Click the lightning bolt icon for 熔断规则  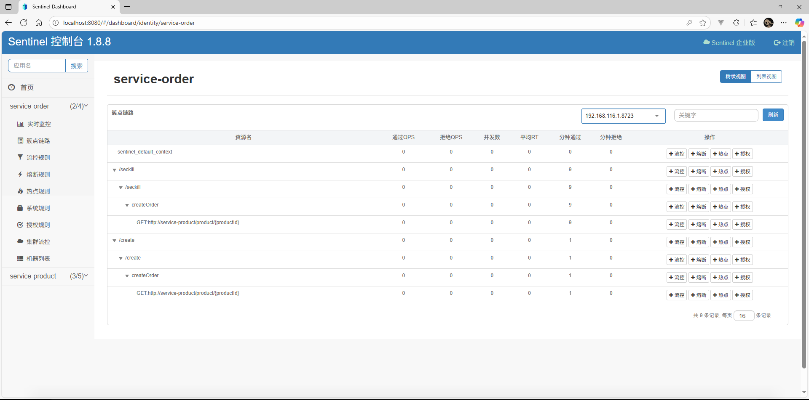tap(20, 174)
